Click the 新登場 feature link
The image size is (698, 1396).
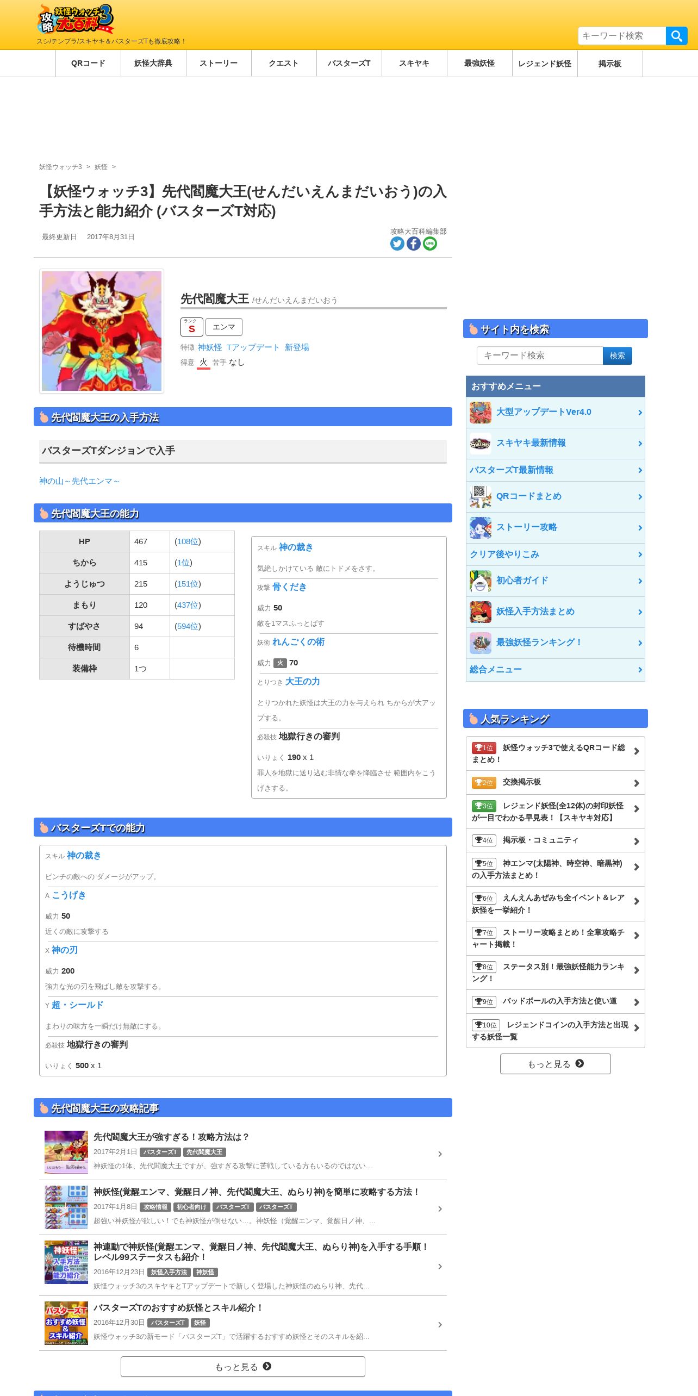(297, 347)
